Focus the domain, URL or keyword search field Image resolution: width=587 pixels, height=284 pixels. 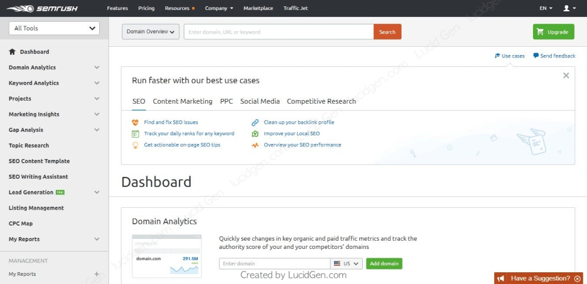tap(278, 32)
